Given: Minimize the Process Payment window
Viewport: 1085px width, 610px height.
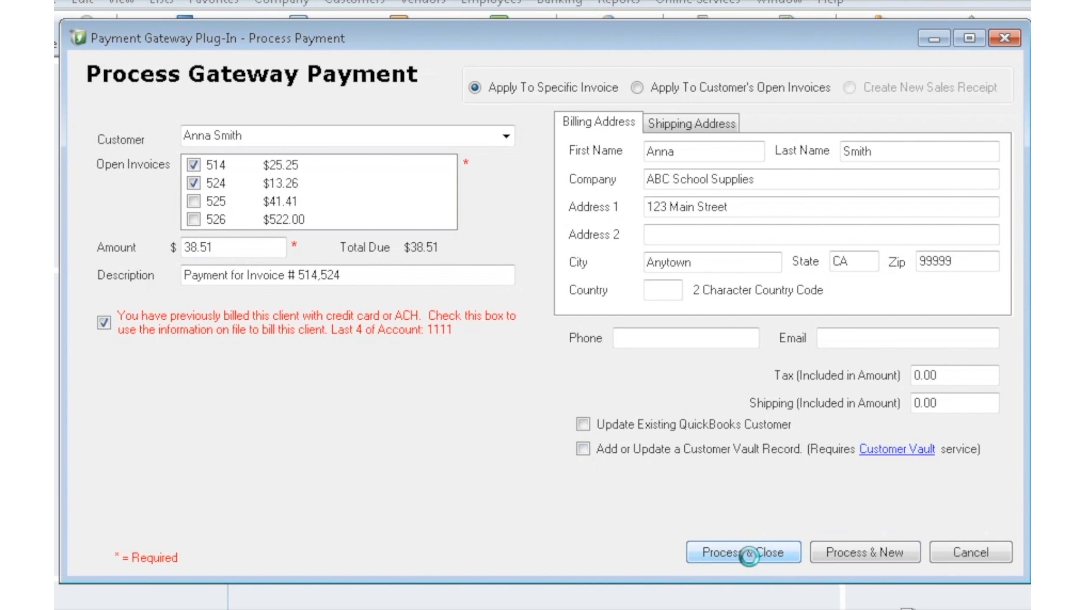Looking at the screenshot, I should click(934, 38).
